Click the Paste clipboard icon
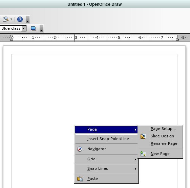The height and width of the screenshot is (188, 190). click(80, 179)
